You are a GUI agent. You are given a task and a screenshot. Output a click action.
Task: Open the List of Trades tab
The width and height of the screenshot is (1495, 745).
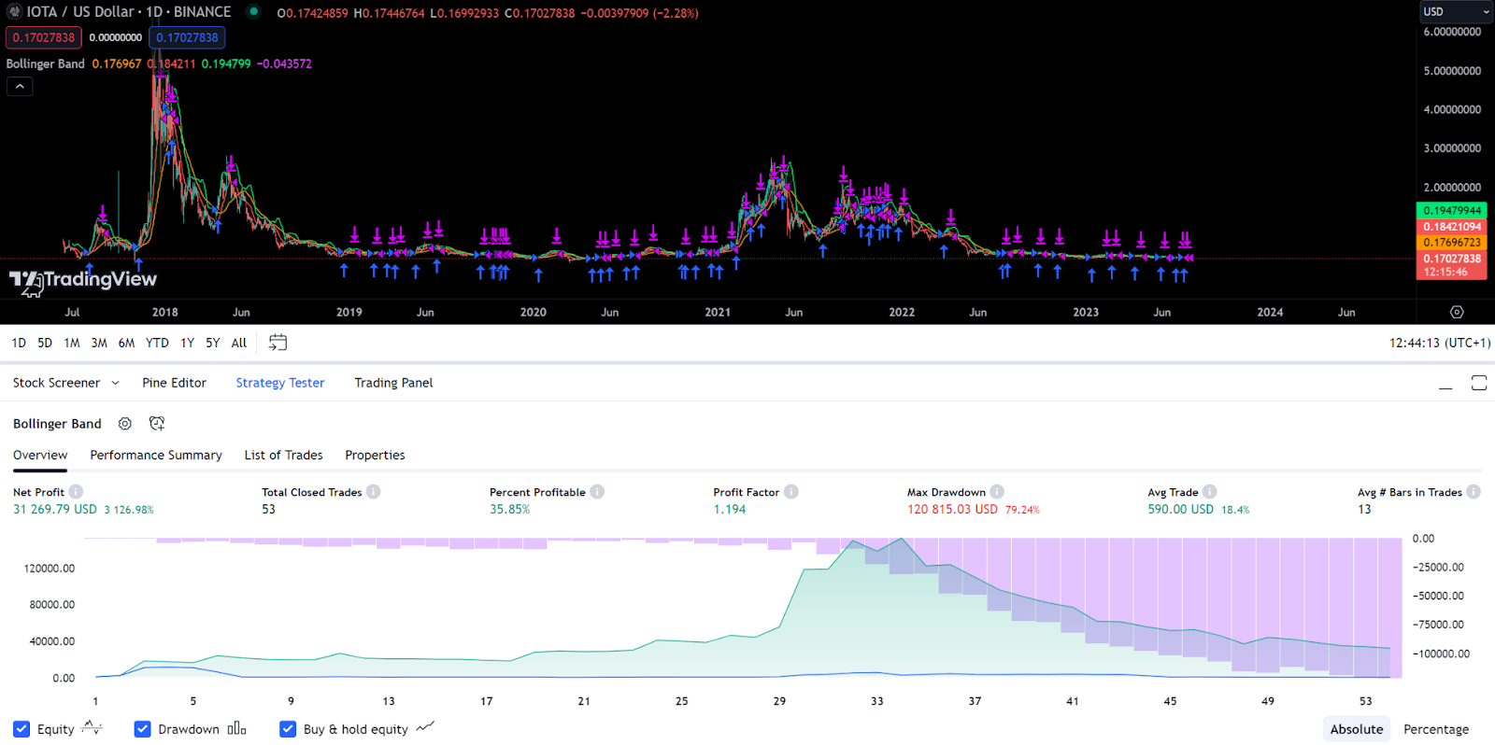coord(283,456)
